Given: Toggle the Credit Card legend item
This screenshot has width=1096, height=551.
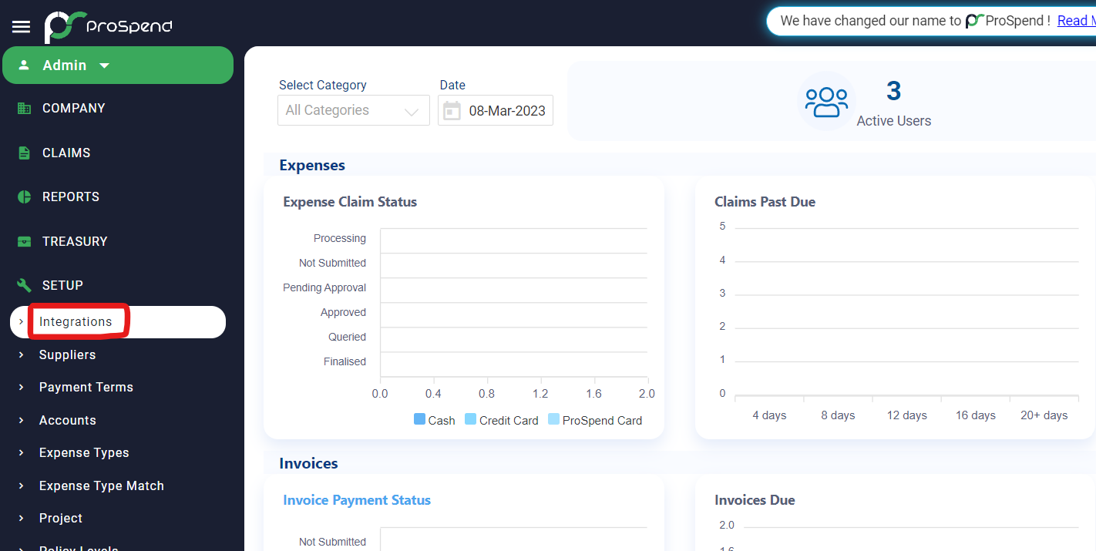Looking at the screenshot, I should 501,420.
